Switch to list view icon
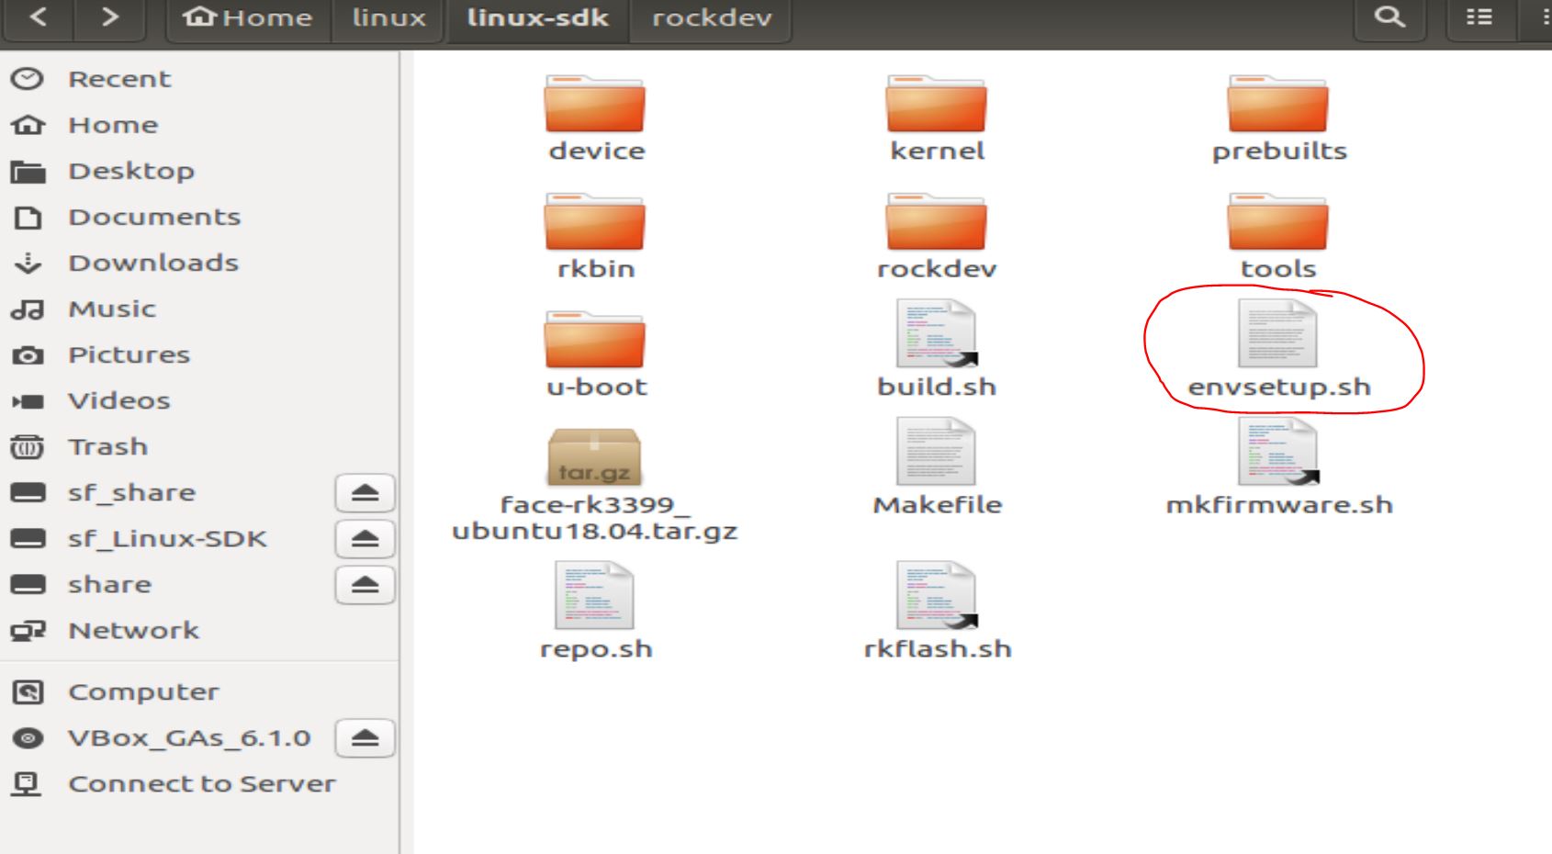The height and width of the screenshot is (854, 1552). pos(1479,17)
